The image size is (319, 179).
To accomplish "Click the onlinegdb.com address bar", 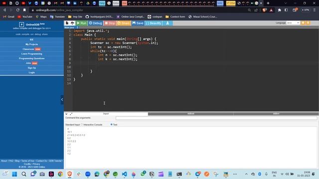I will coord(139,10).
